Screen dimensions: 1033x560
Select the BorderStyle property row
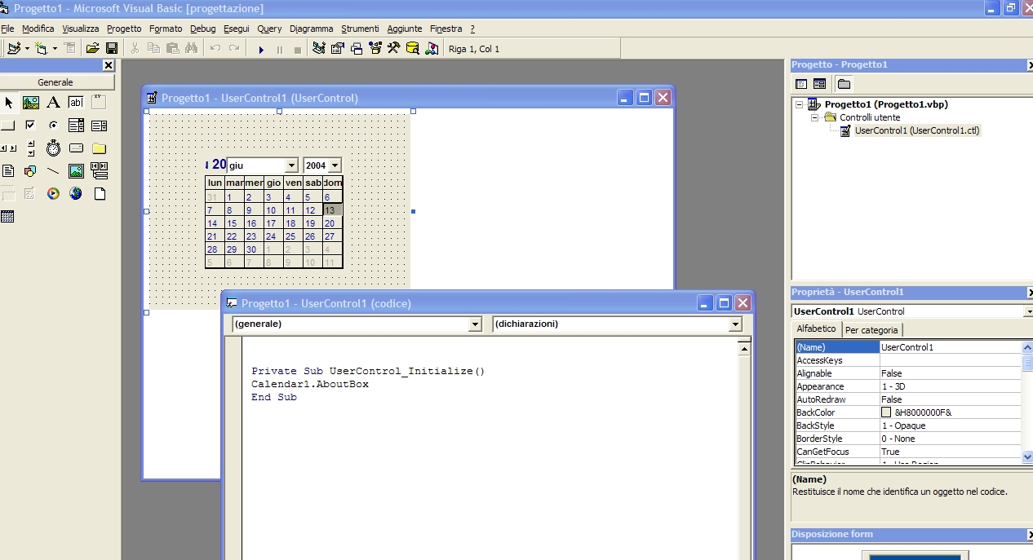click(907, 439)
